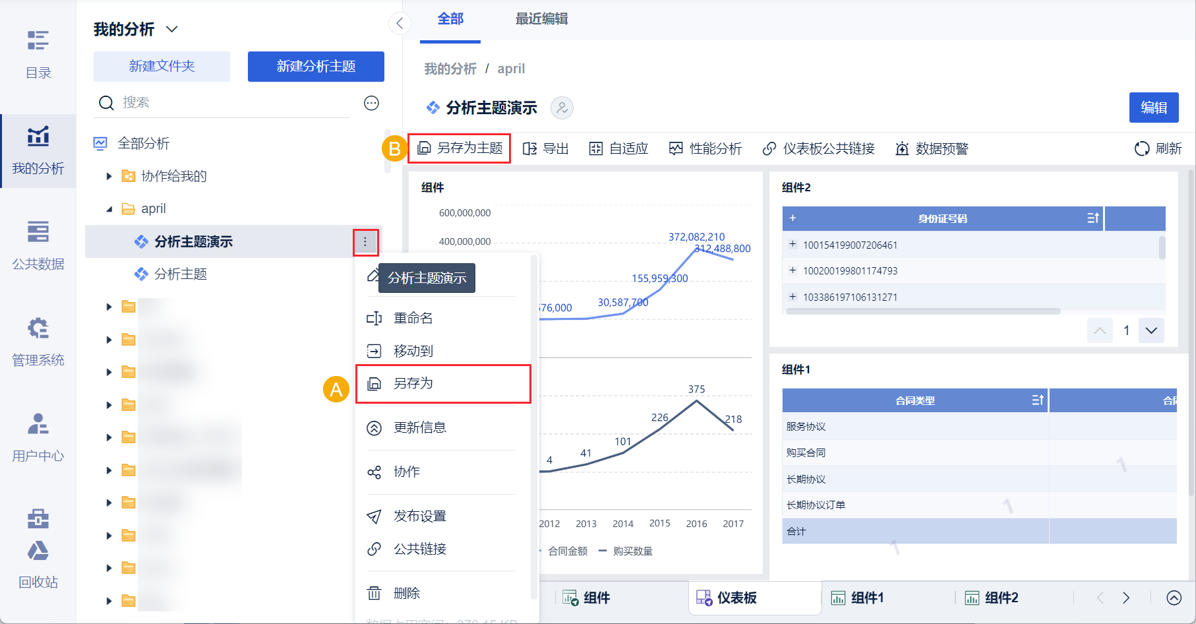
Task: Go to next page in 组件2 pagination
Action: coord(1151,330)
